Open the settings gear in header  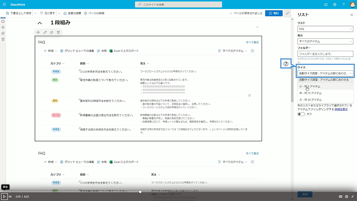click(335, 5)
